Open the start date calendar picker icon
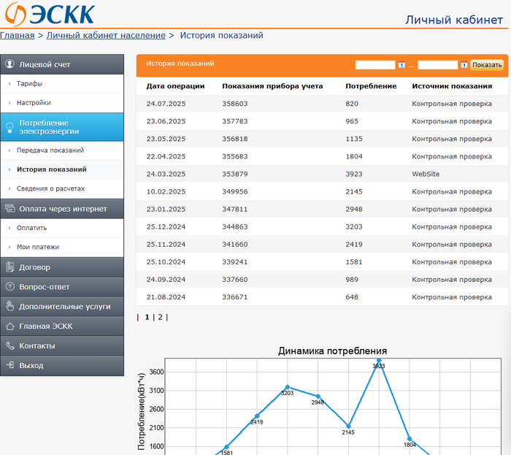Viewport: 511px width, 455px height. 401,65
